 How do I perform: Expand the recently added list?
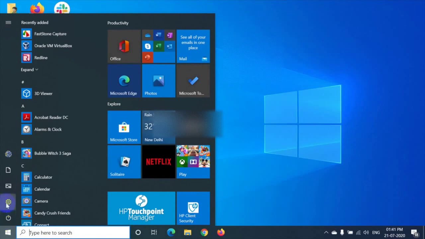pos(30,70)
